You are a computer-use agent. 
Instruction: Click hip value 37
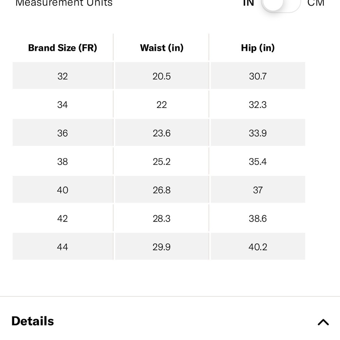(258, 189)
